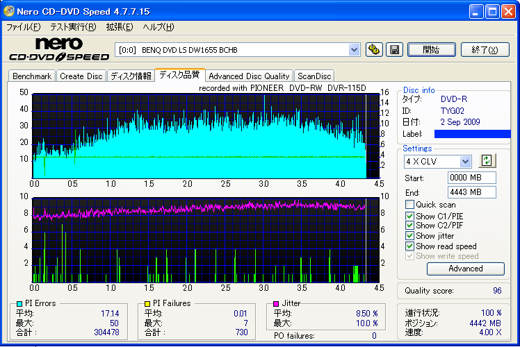Image resolution: width=520 pixels, height=347 pixels.
Task: Click the save floppy disk icon
Action: pyautogui.click(x=394, y=49)
